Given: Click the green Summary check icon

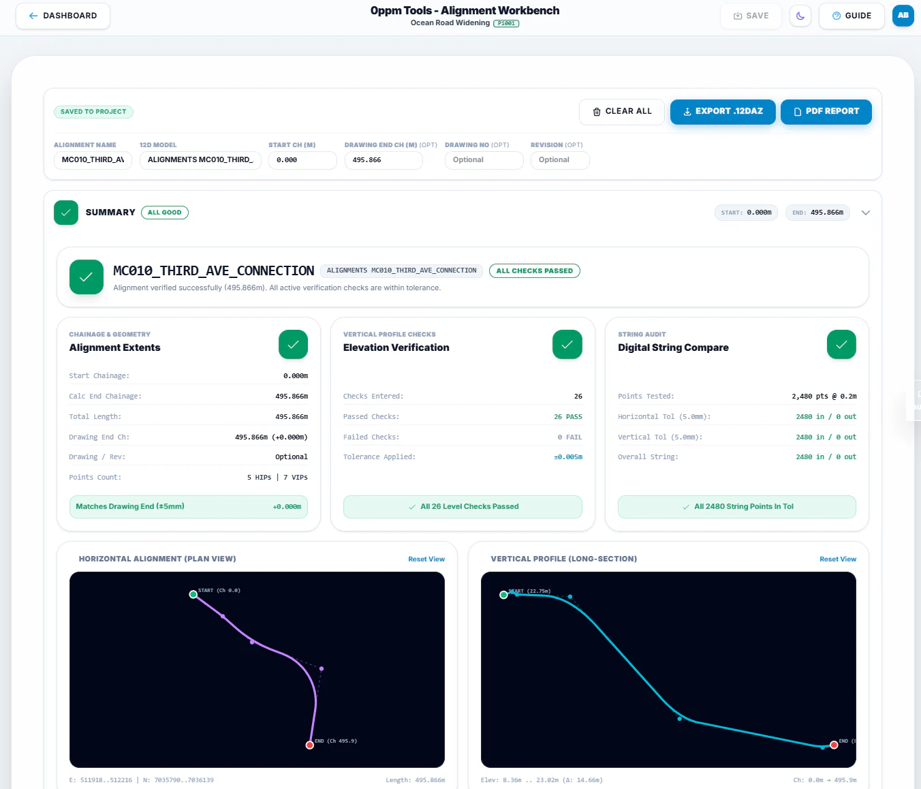Looking at the screenshot, I should [x=66, y=213].
